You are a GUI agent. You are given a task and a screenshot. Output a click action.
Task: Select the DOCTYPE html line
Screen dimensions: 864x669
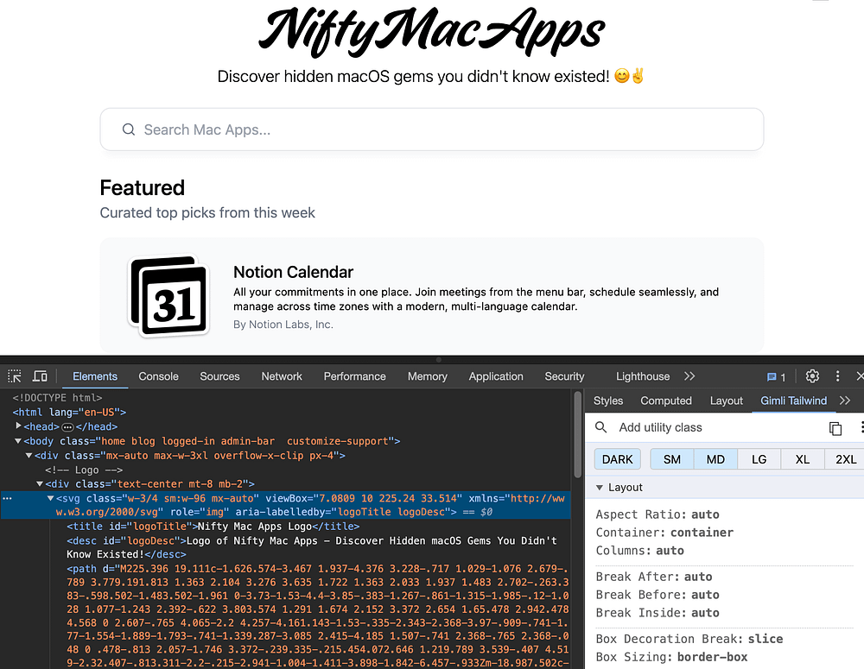[x=57, y=398]
